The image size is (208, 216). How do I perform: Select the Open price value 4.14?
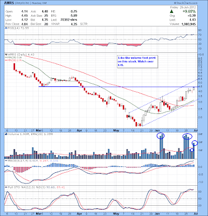pos(24,11)
